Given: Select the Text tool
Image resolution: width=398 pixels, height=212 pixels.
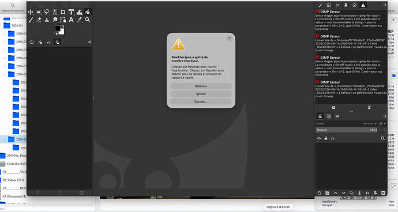Looking at the screenshot, I should pos(72,20).
